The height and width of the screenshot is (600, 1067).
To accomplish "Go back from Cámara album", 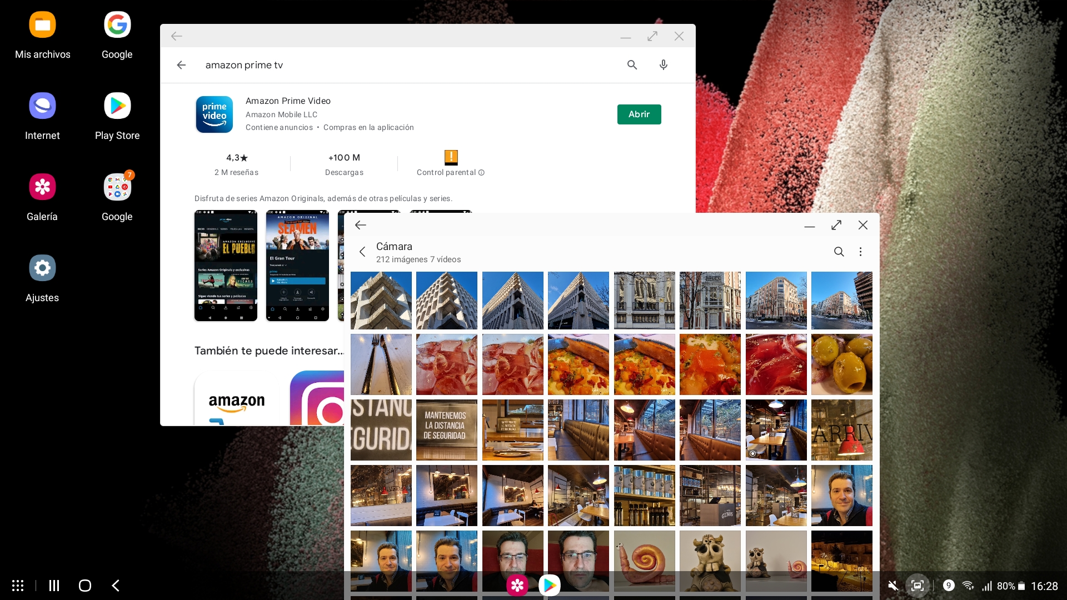I will [362, 252].
